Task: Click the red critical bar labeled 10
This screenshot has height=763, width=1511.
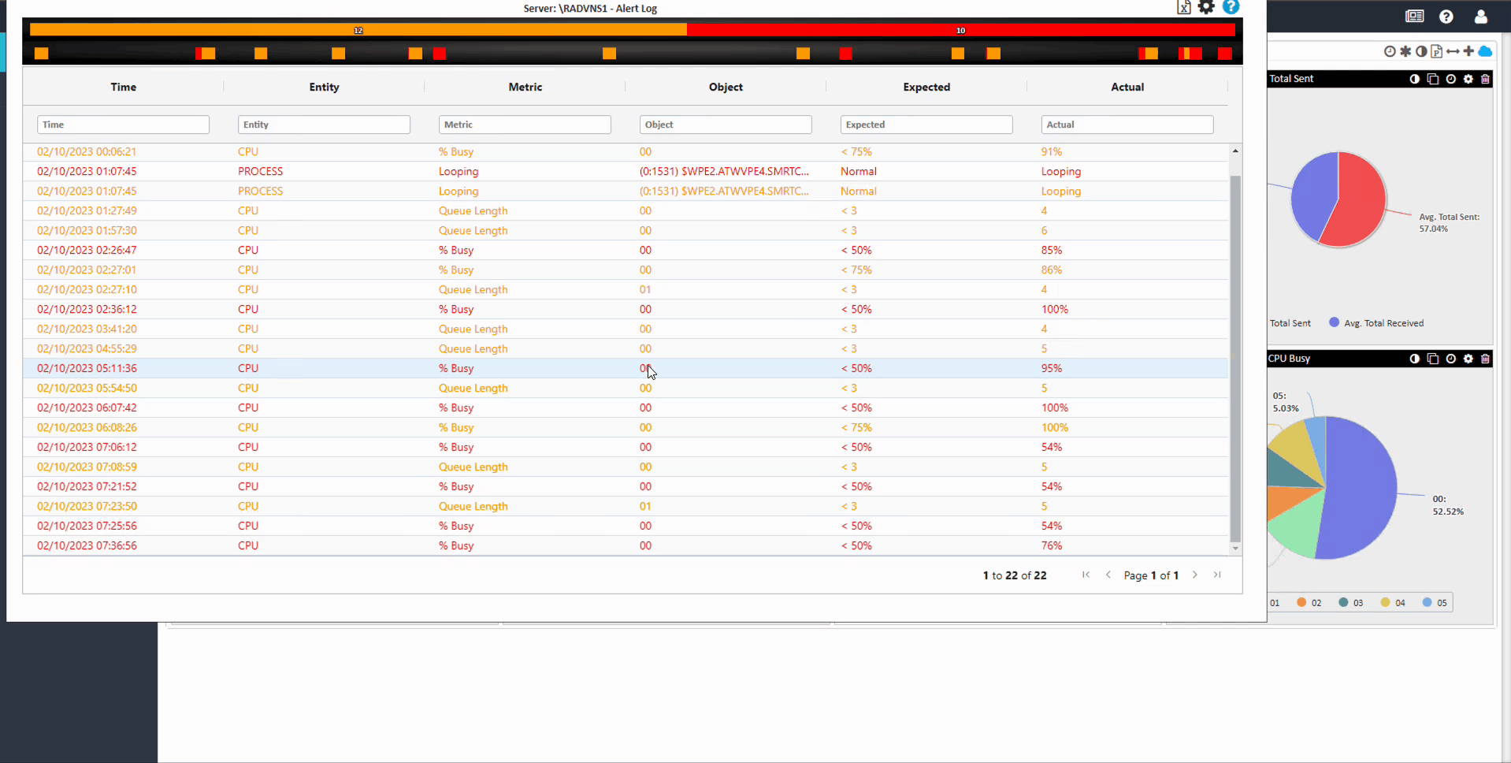Action: (x=960, y=30)
